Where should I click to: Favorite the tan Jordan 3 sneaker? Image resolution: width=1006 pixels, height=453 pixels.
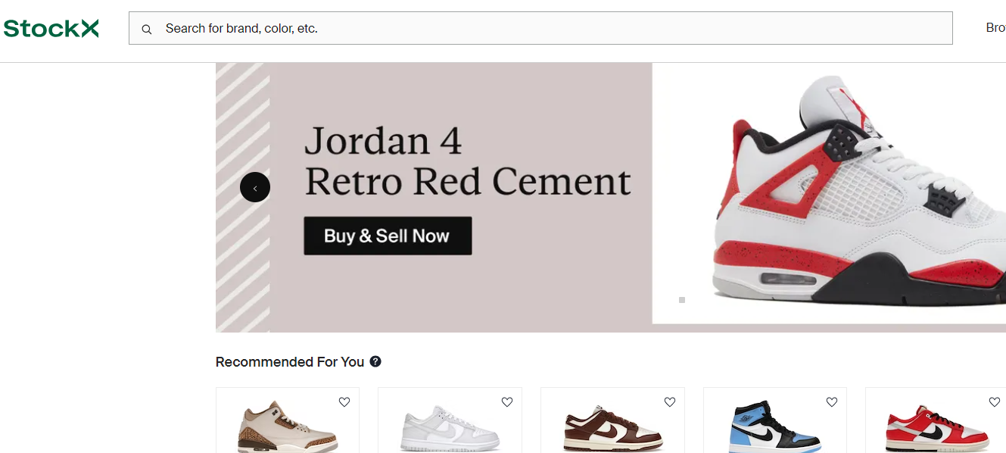(x=344, y=402)
